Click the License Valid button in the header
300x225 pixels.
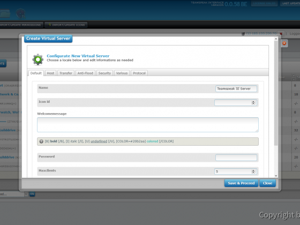264,3
